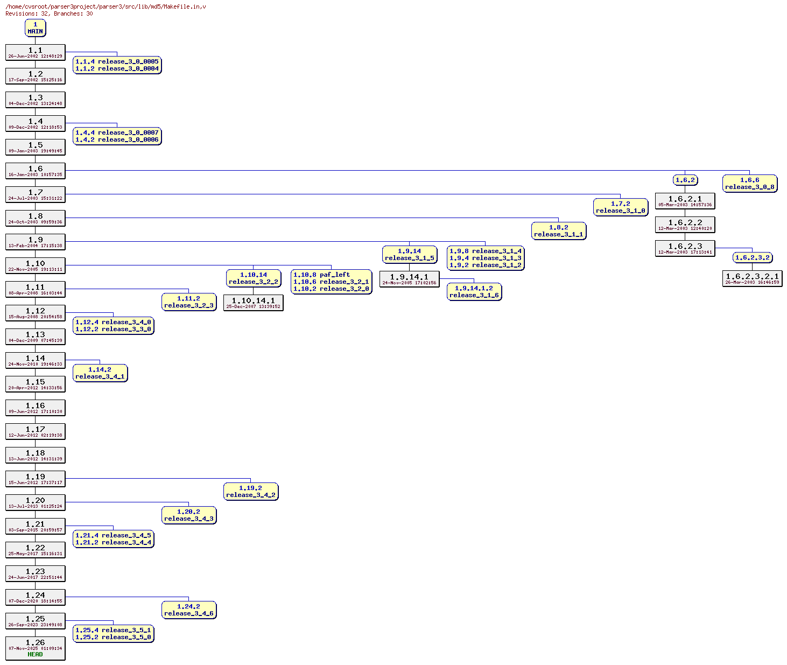Click tag release_3_3_0
787x665 pixels.
pyautogui.click(x=126, y=329)
